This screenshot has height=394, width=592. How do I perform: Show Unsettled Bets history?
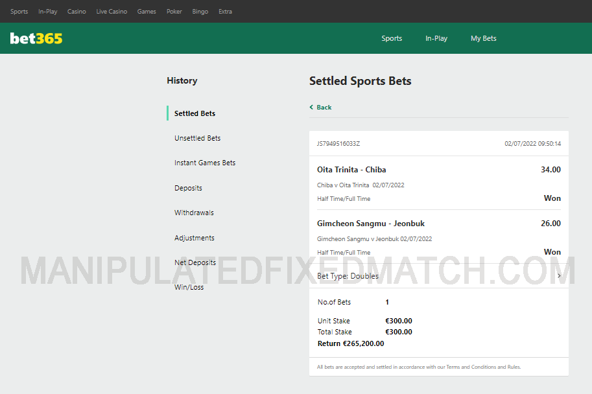click(197, 138)
